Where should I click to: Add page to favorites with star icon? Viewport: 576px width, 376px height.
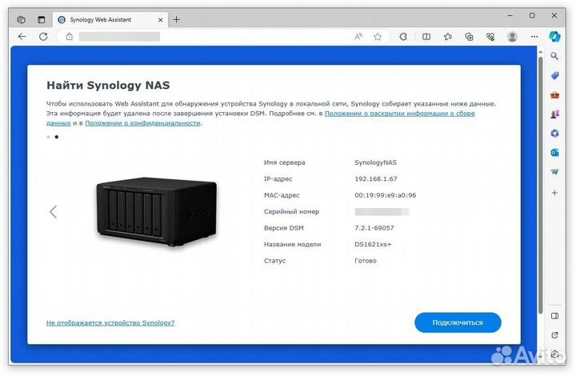pyautogui.click(x=378, y=36)
